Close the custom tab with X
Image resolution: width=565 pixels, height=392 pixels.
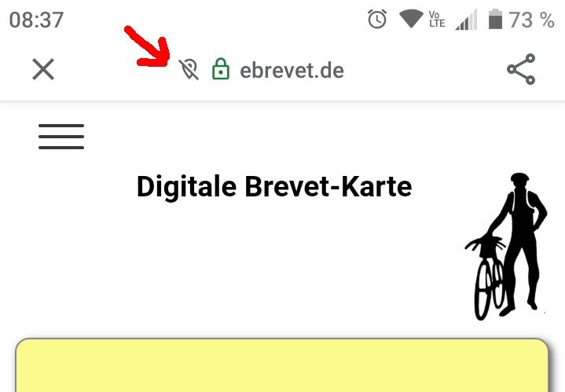[x=43, y=69]
